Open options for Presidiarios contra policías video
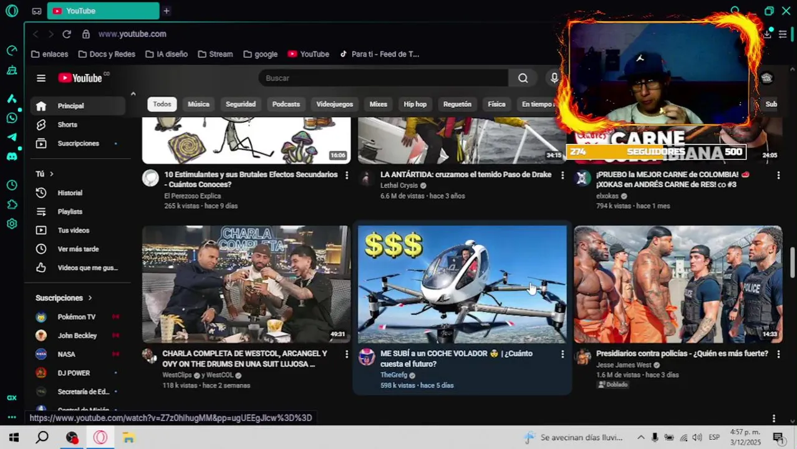This screenshot has height=449, width=797. [778, 354]
